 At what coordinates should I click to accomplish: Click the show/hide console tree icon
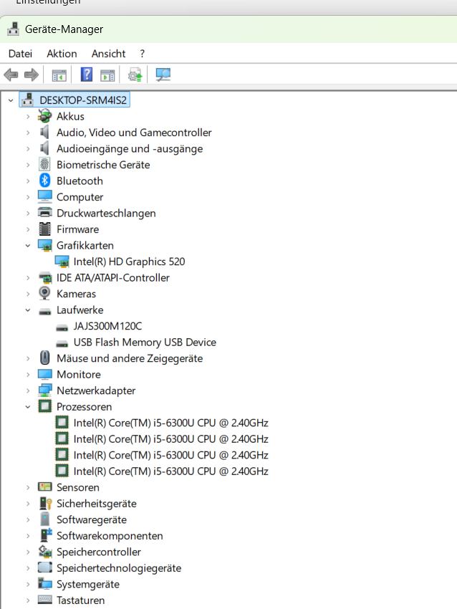(59, 75)
